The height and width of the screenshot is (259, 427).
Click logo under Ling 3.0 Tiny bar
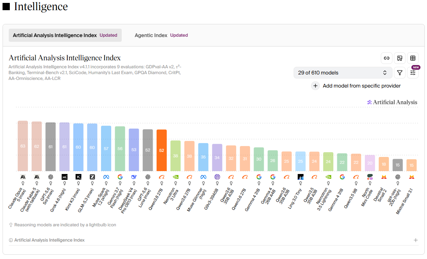[x=301, y=177]
